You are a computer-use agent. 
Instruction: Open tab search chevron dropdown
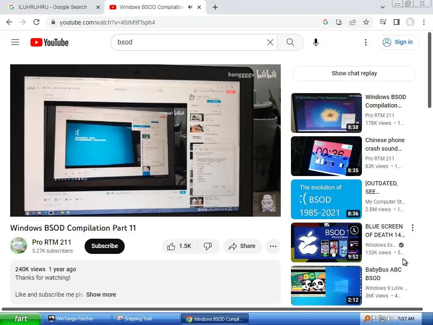point(382,7)
